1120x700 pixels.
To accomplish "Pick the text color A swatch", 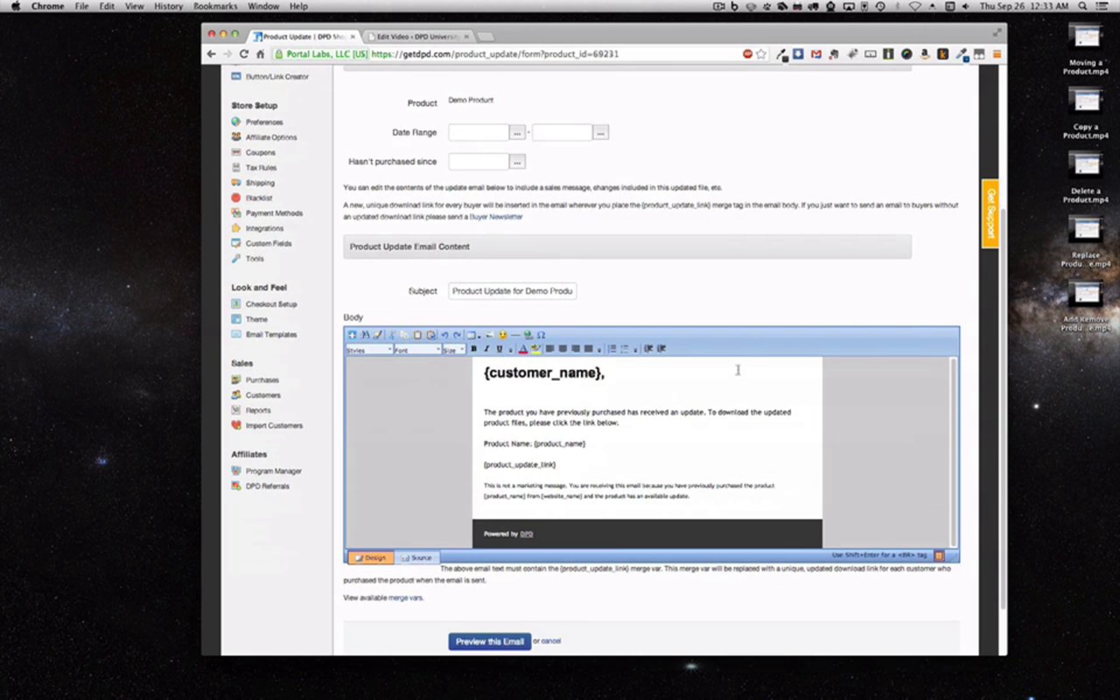I will (523, 349).
